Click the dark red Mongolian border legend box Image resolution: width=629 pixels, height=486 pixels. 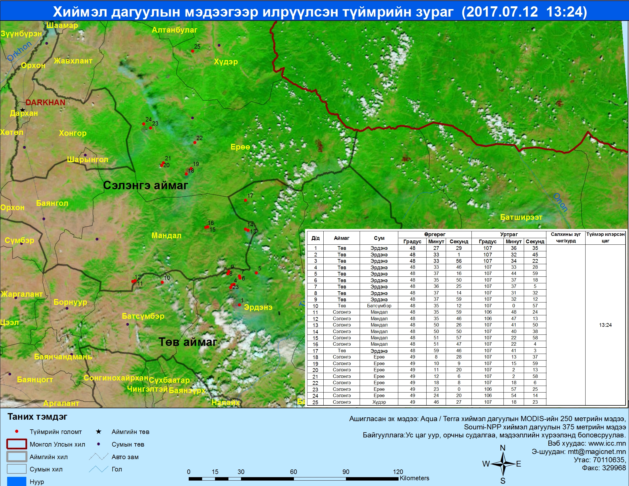(x=17, y=444)
